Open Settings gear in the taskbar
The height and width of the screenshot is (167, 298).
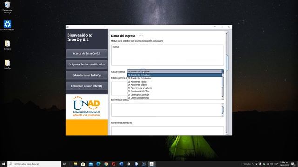click(129, 164)
